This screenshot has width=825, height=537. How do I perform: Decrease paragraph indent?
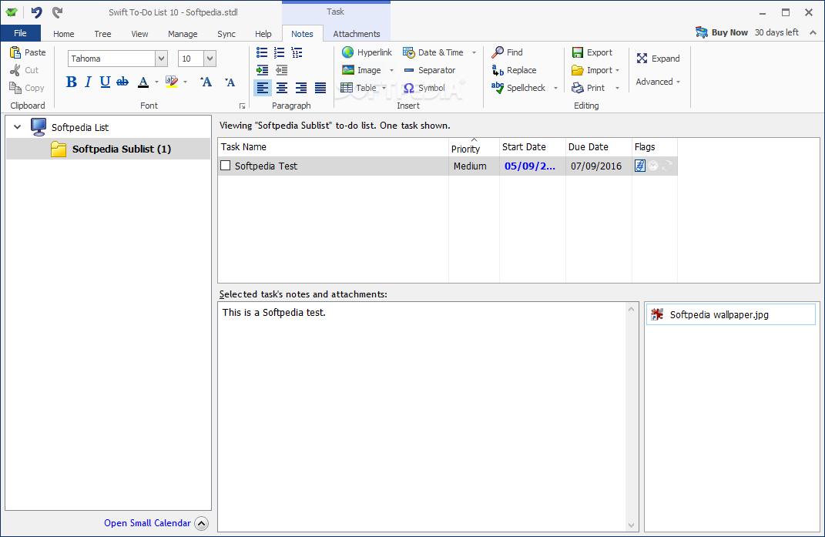click(281, 70)
